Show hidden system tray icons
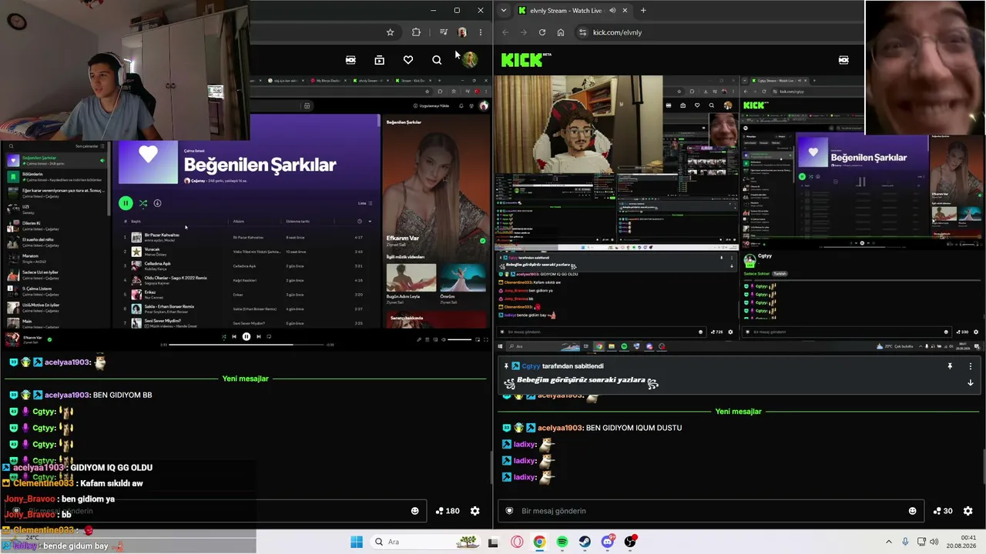Image resolution: width=986 pixels, height=554 pixels. (x=888, y=542)
